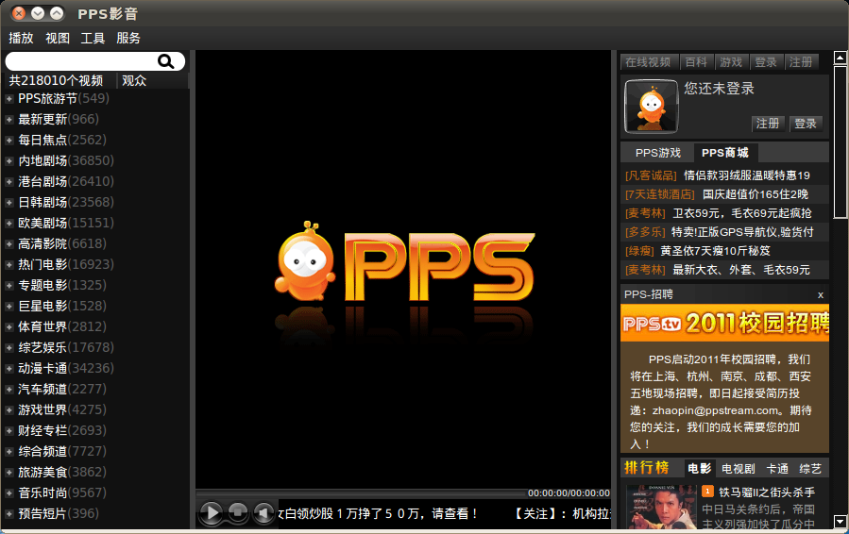Select 财经专栏(2693) in the list
The width and height of the screenshot is (849, 534).
point(62,430)
